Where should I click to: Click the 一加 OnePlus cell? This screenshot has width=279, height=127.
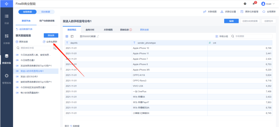pos(170,91)
